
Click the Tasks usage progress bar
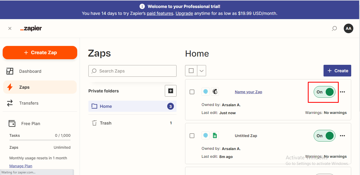pos(40,140)
